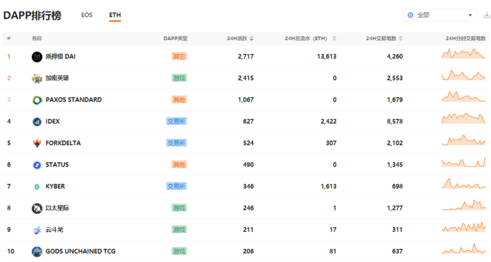
Task: Sort by 24H活跃 arrows
Action: 251,38
